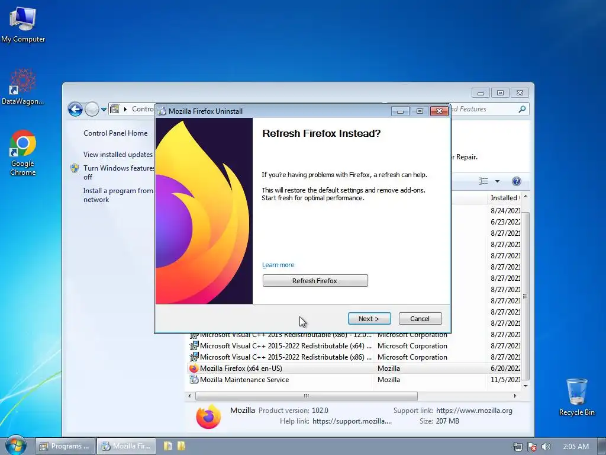Click the breadcrumb arrow before Control Panel
This screenshot has width=606, height=455.
point(125,110)
